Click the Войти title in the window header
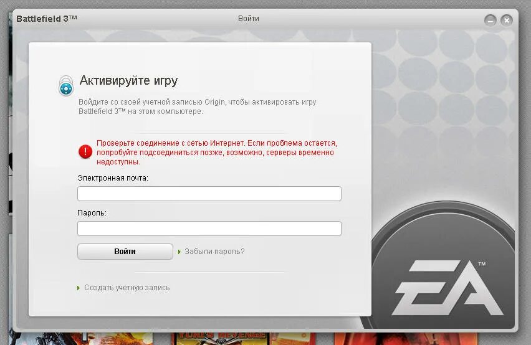This screenshot has height=345, width=531. coord(249,19)
